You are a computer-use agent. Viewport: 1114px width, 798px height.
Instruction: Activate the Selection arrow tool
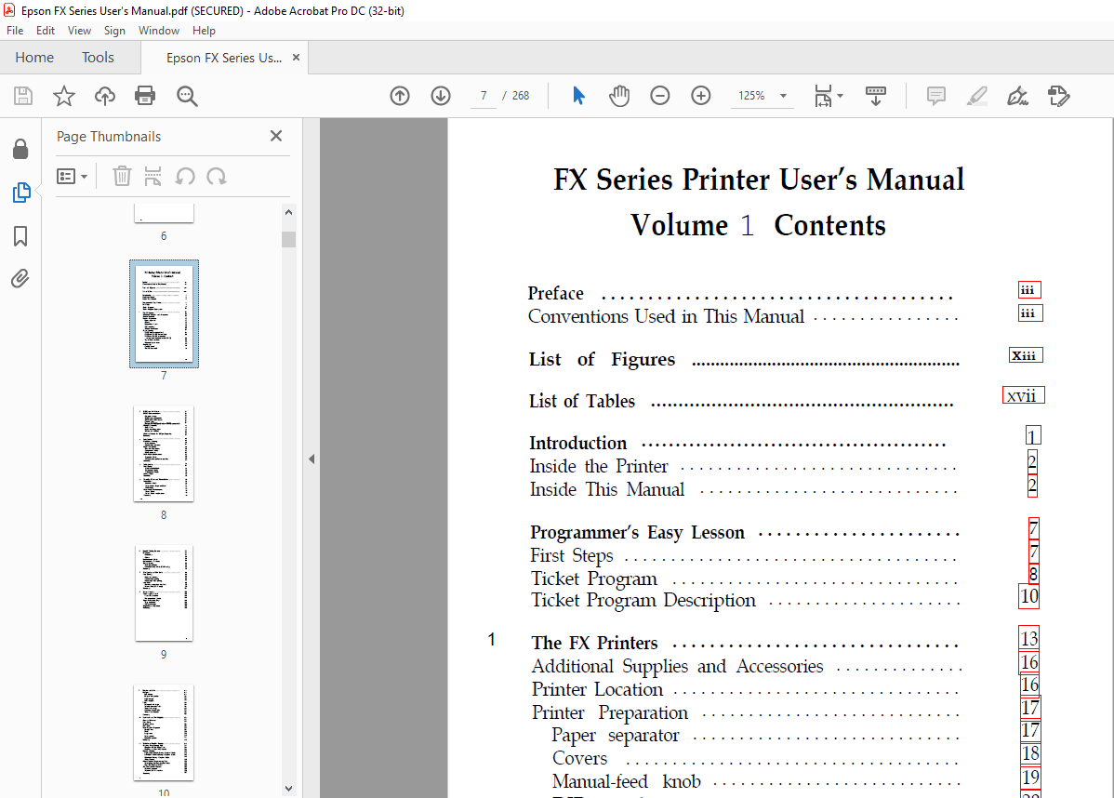pos(578,96)
